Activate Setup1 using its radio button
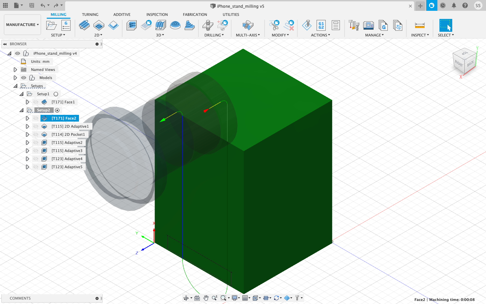Image resolution: width=486 pixels, height=304 pixels. click(56, 94)
